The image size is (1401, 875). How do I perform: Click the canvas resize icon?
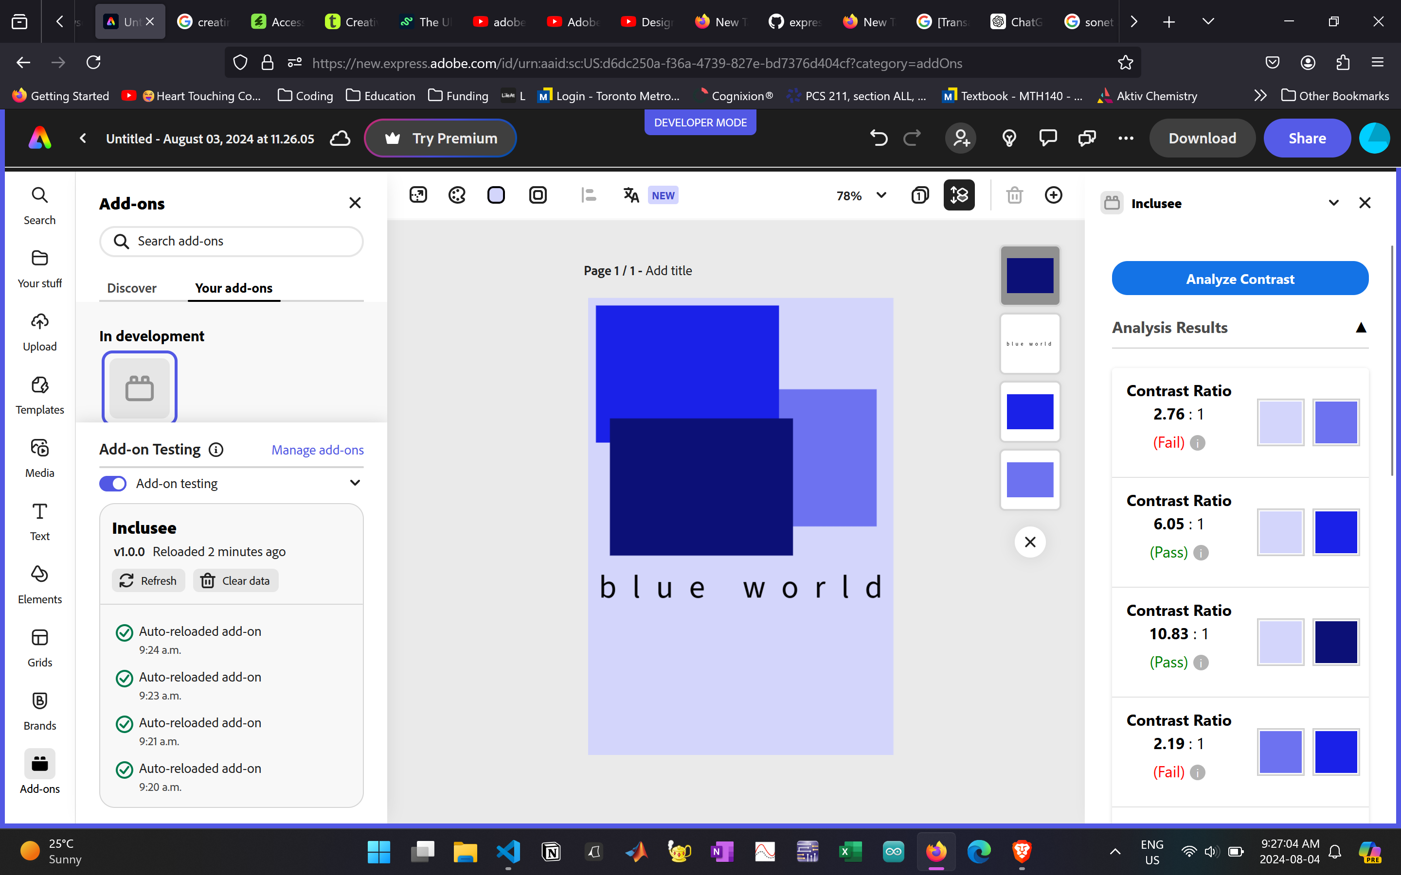pyautogui.click(x=418, y=195)
